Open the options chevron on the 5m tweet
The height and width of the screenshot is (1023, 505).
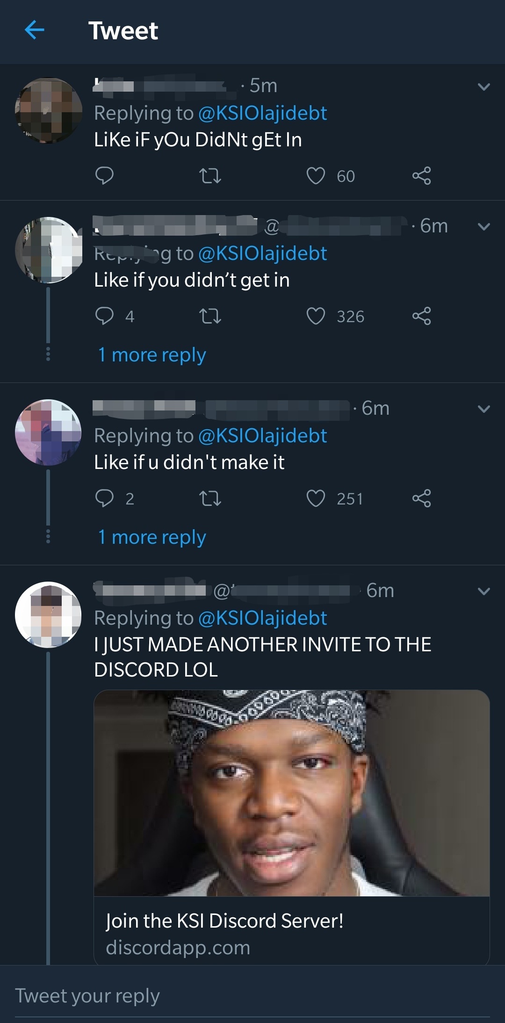point(484,87)
